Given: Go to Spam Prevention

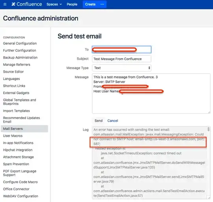Looking at the screenshot, I should tap(16, 164).
